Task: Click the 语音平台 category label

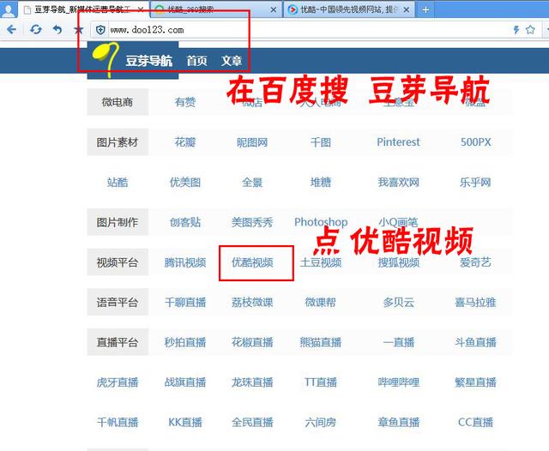Action: coord(118,303)
